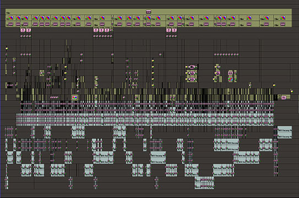The height and width of the screenshot is (198, 299).
Task: Select the pink effect icon ending the dense video track
Action: pos(284,97)
